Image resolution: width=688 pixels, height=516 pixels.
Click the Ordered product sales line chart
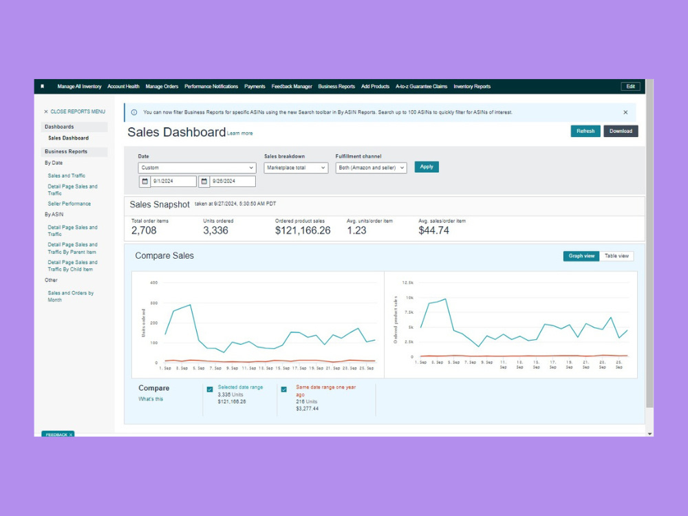tap(510, 325)
